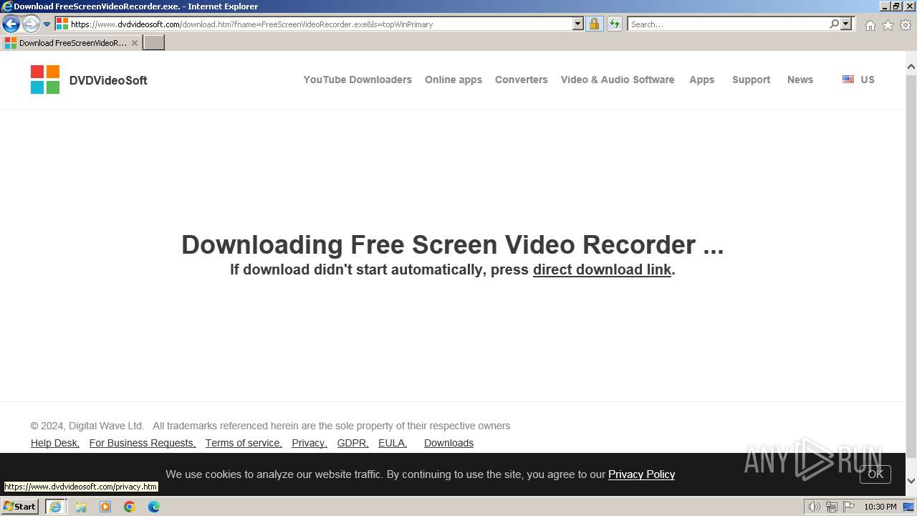This screenshot has height=516, width=917.
Task: Click the scrollbar up arrow
Action: pos(911,67)
